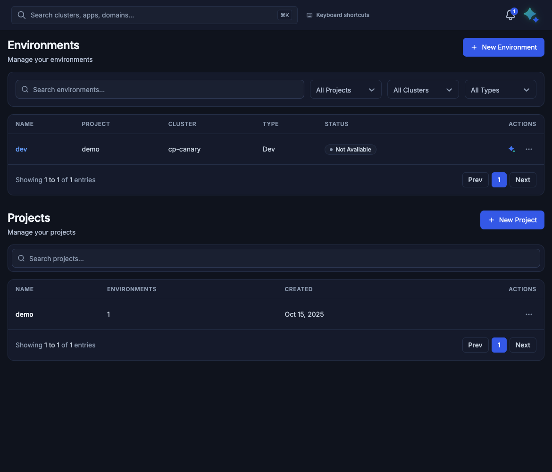Focus the Search projects field
Screen dimensions: 552x472
[x=276, y=258]
